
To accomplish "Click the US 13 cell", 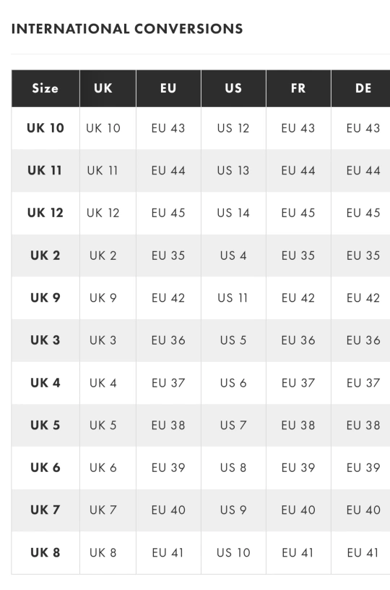I will 233,170.
